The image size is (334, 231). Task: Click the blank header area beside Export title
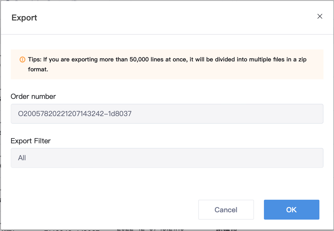point(177,18)
